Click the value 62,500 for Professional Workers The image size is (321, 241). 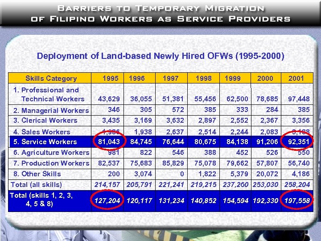pos(237,99)
